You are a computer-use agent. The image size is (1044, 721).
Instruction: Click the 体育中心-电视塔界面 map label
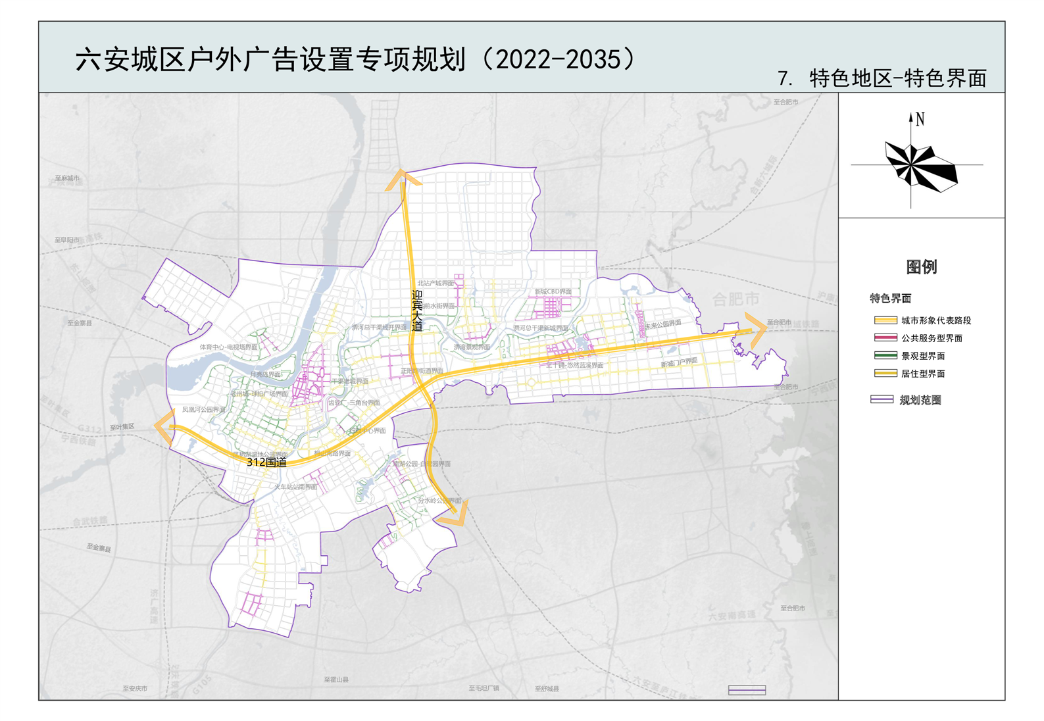point(228,347)
